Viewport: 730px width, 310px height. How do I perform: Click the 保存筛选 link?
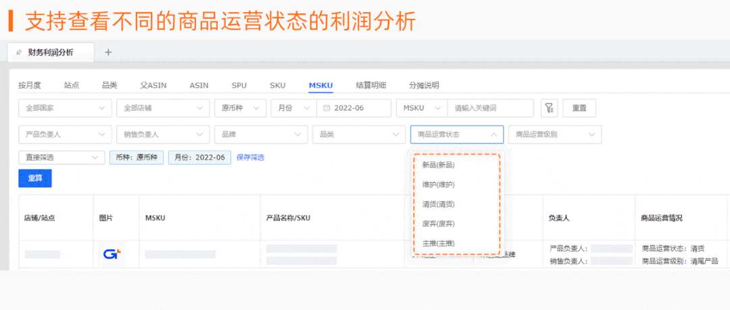[x=251, y=157]
